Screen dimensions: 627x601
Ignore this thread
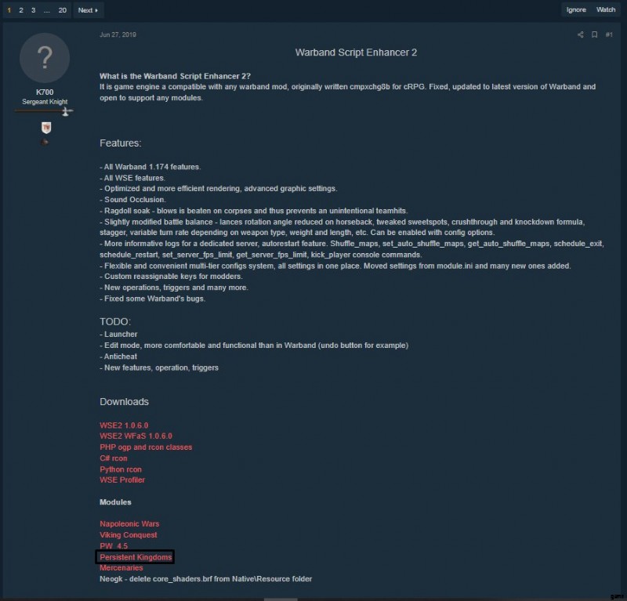[x=576, y=9]
